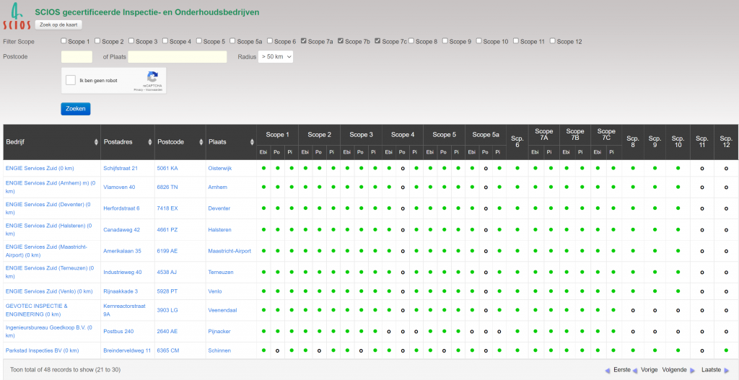Click place name Veenendaal
Image resolution: width=739 pixels, height=380 pixels.
(221, 310)
